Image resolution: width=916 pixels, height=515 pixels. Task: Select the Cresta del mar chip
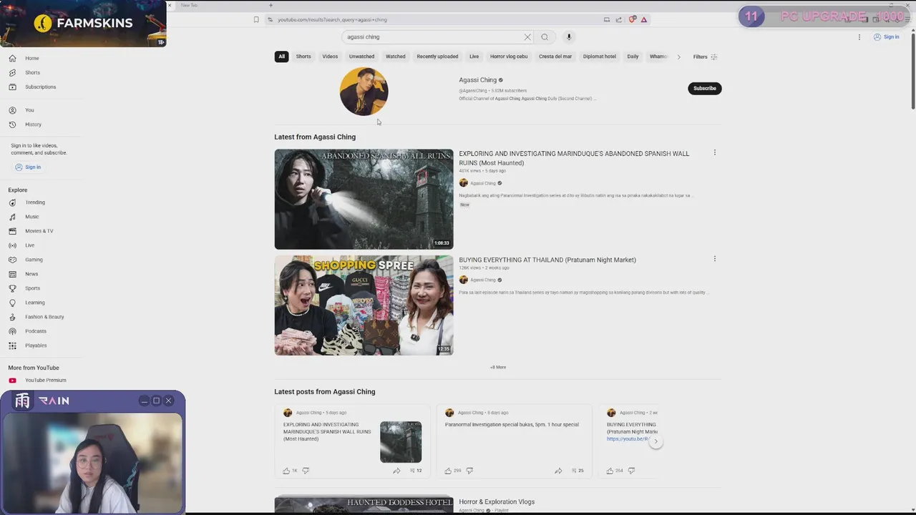coord(555,57)
